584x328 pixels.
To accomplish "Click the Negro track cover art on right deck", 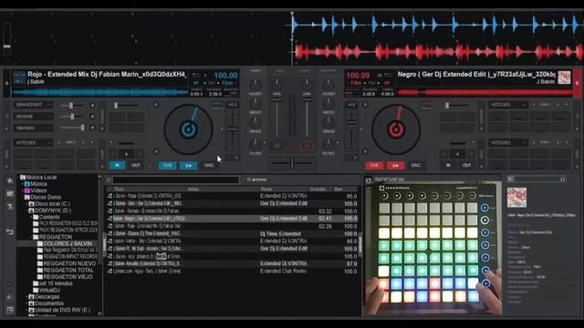I will (564, 77).
